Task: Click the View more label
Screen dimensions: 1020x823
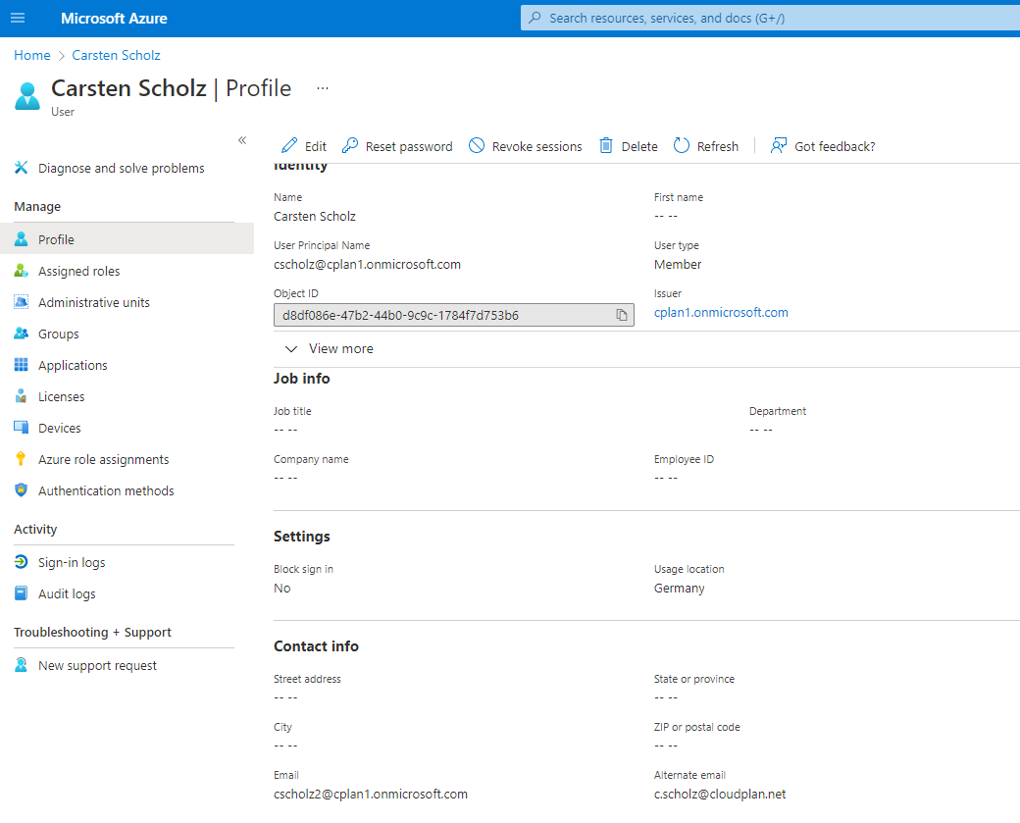Action: tap(341, 348)
